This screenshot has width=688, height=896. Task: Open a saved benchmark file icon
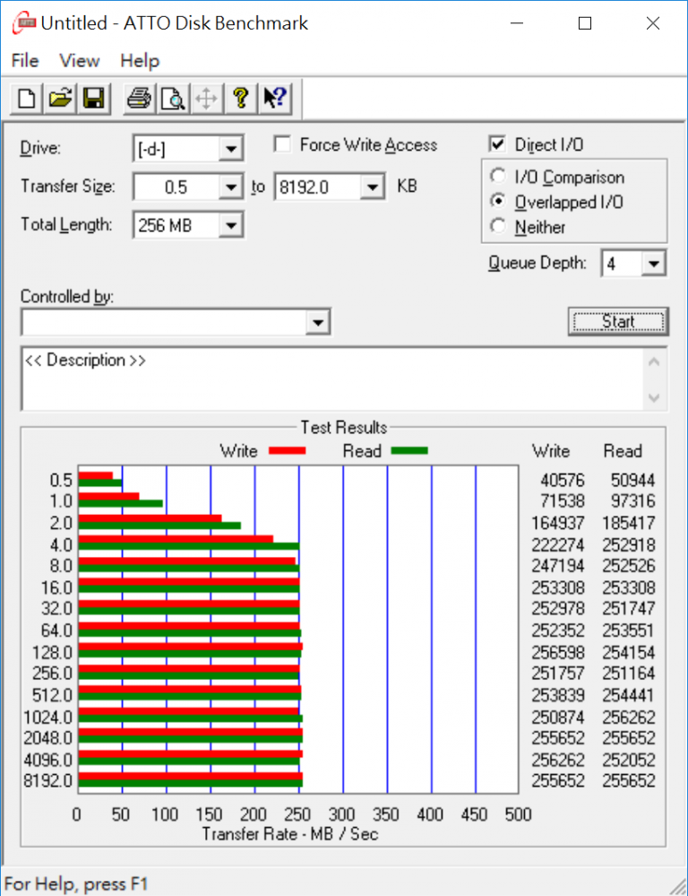[61, 99]
